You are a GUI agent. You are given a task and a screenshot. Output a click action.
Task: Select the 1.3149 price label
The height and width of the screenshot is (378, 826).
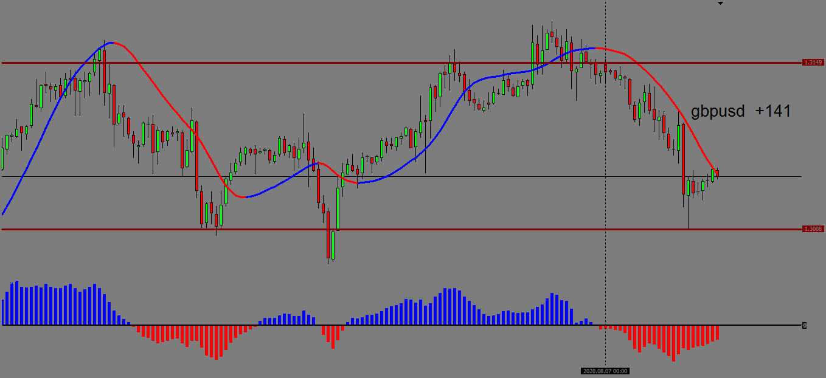(813, 63)
